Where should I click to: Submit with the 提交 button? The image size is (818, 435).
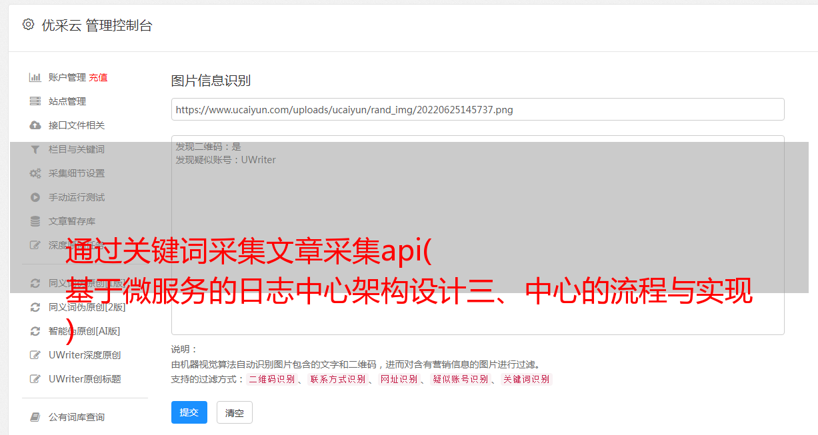click(x=189, y=412)
